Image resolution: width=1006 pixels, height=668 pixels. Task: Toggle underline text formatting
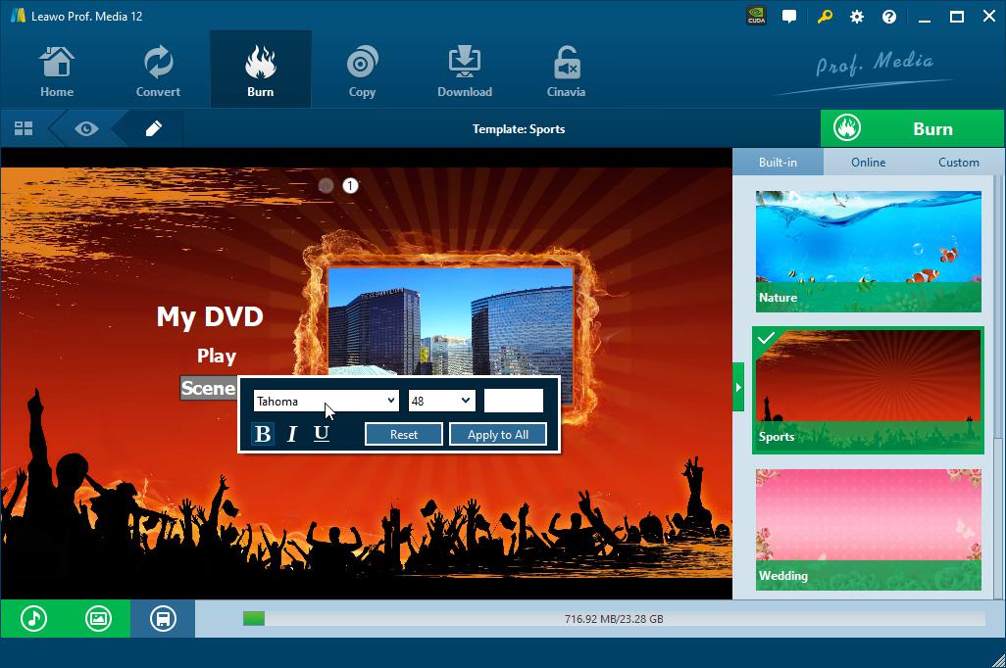click(322, 434)
